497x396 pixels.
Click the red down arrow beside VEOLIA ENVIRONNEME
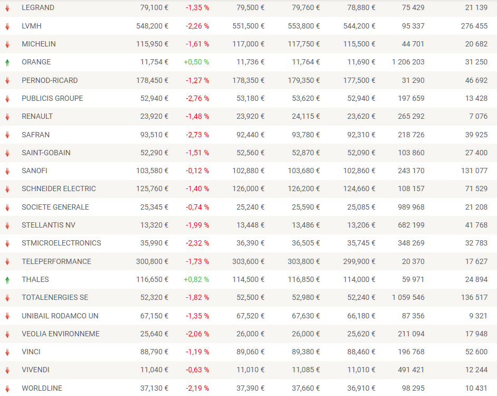point(7,334)
